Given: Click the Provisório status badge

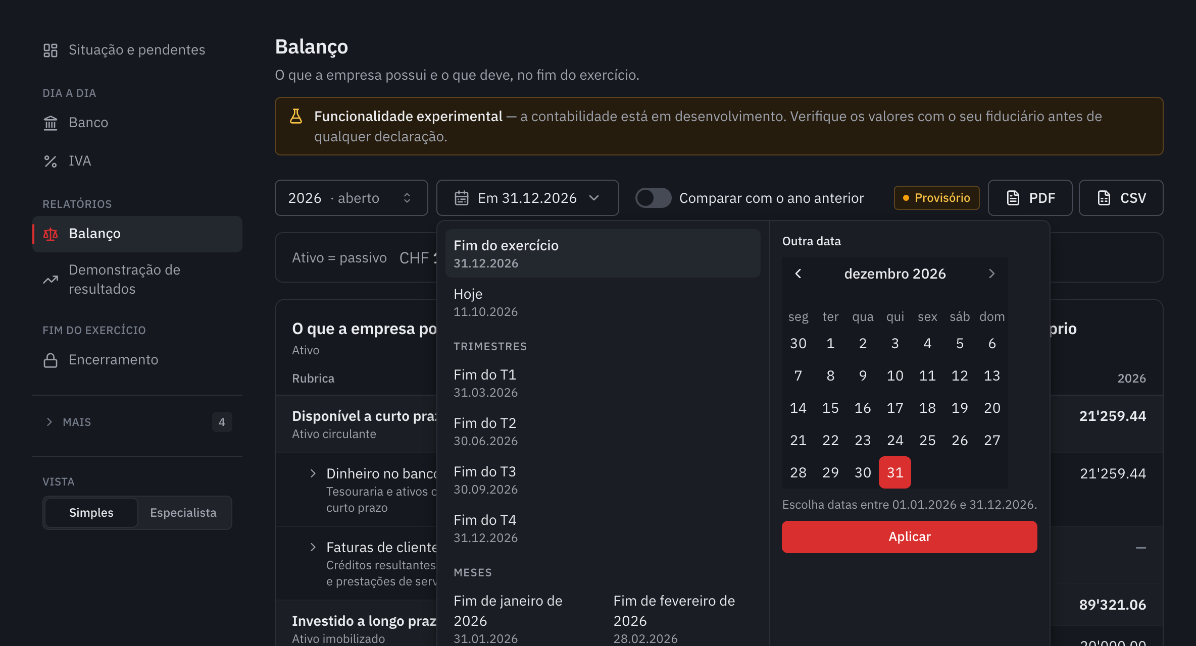Looking at the screenshot, I should [937, 198].
